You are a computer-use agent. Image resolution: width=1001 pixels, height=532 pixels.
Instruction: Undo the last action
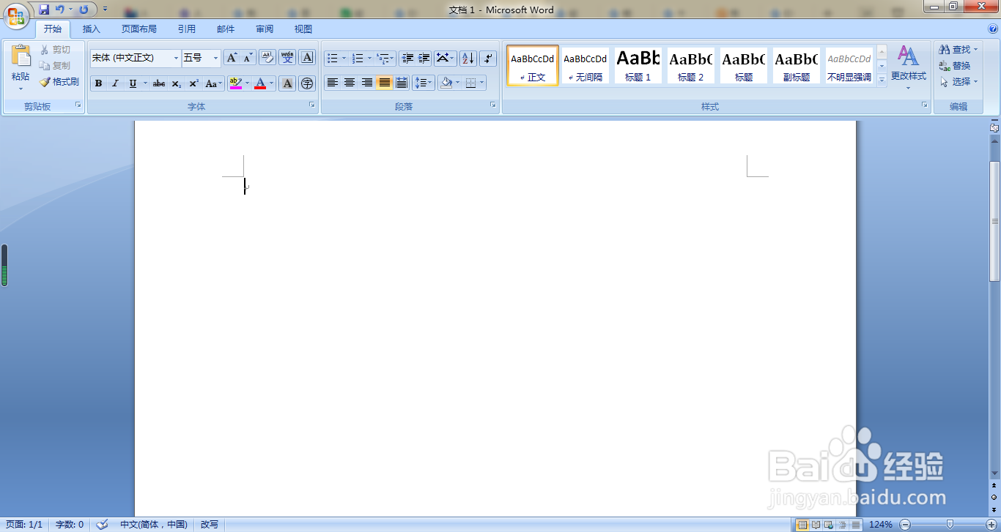point(60,10)
